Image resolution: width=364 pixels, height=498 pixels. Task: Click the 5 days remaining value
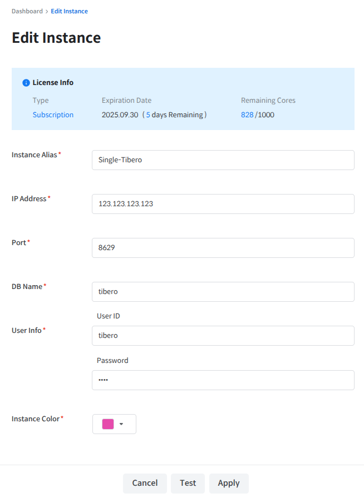[x=148, y=115]
